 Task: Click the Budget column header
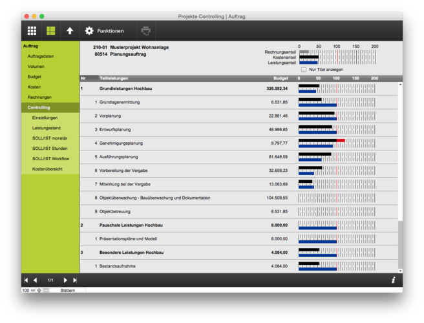280,78
